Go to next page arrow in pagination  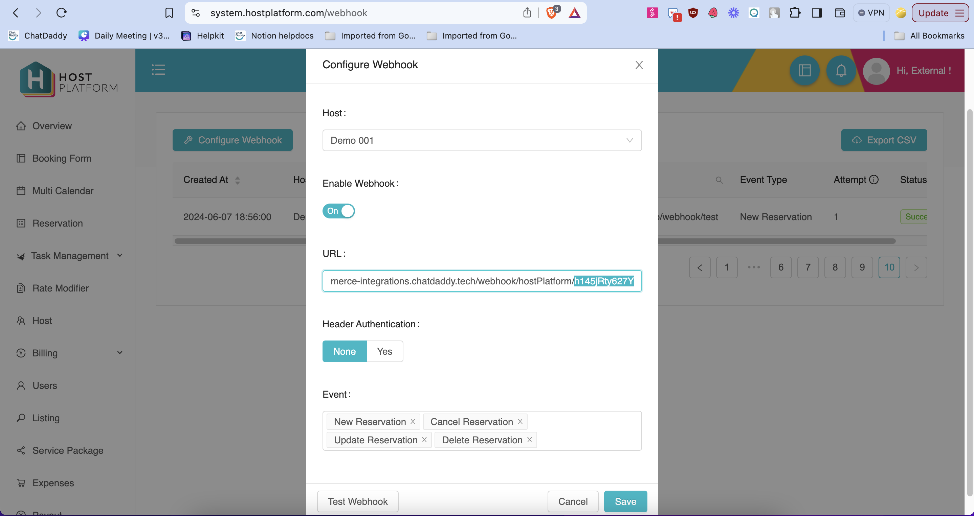tap(916, 267)
